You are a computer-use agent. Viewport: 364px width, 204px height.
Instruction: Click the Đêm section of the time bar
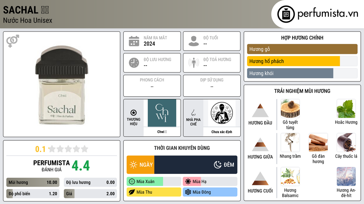196,165
